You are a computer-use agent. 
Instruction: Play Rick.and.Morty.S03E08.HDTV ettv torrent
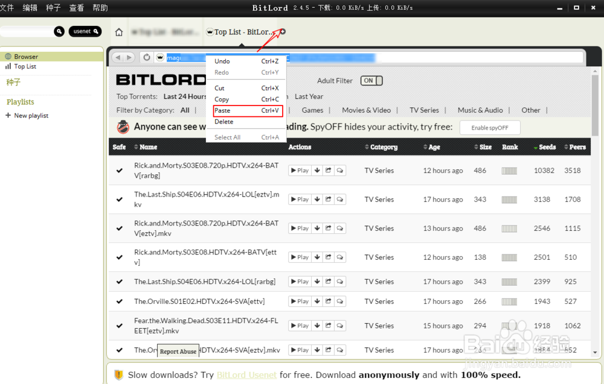tap(300, 257)
